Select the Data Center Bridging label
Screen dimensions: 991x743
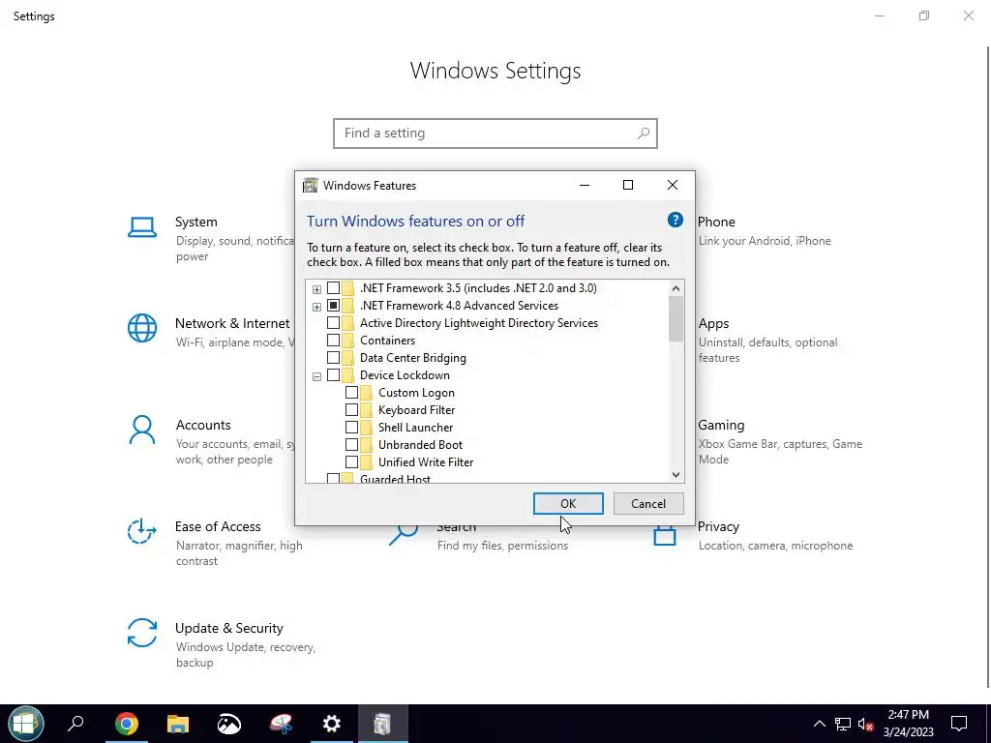click(412, 358)
